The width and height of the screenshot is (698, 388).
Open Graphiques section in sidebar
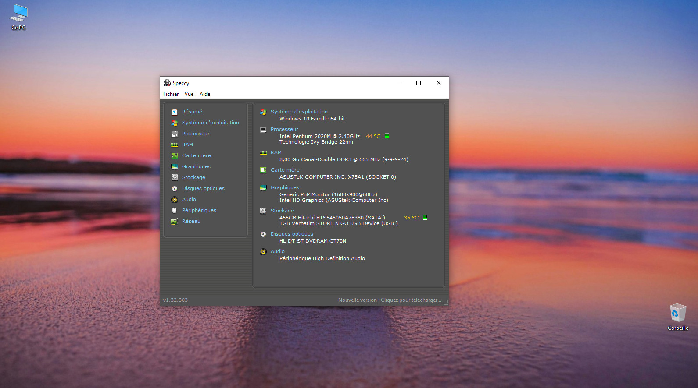(x=196, y=166)
